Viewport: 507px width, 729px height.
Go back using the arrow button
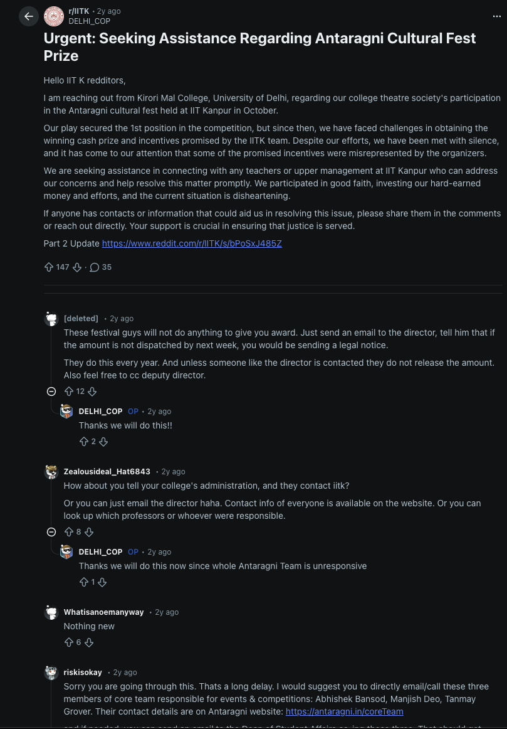tap(29, 16)
